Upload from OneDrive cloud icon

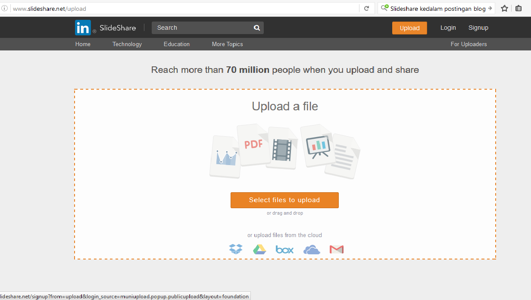312,249
